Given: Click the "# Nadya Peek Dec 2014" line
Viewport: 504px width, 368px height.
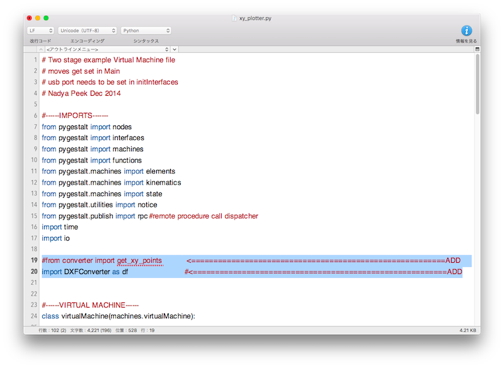Looking at the screenshot, I should [x=81, y=93].
